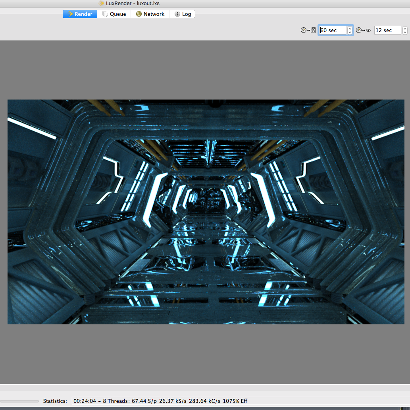Click the Statistics label in status bar
410x410 pixels.
[x=55, y=401]
